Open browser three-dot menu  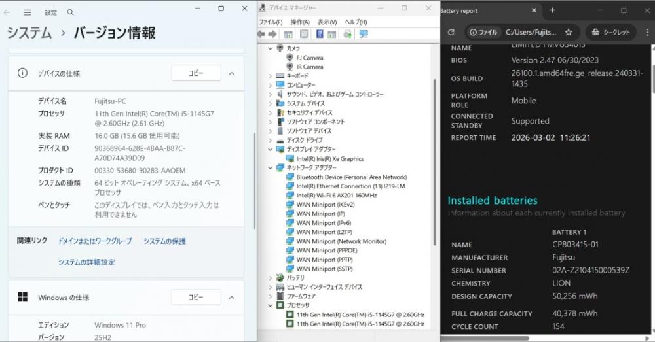click(648, 32)
